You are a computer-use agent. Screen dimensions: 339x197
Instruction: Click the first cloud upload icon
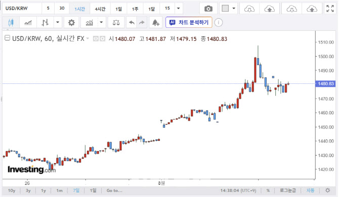[269, 9]
